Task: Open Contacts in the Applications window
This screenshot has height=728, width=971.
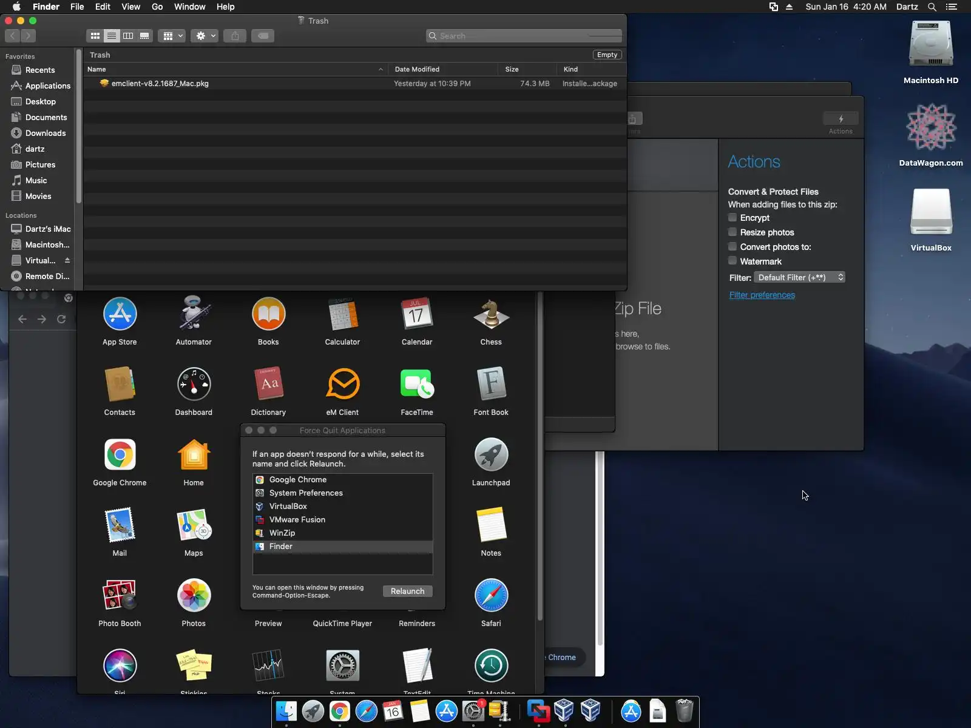Action: point(120,385)
